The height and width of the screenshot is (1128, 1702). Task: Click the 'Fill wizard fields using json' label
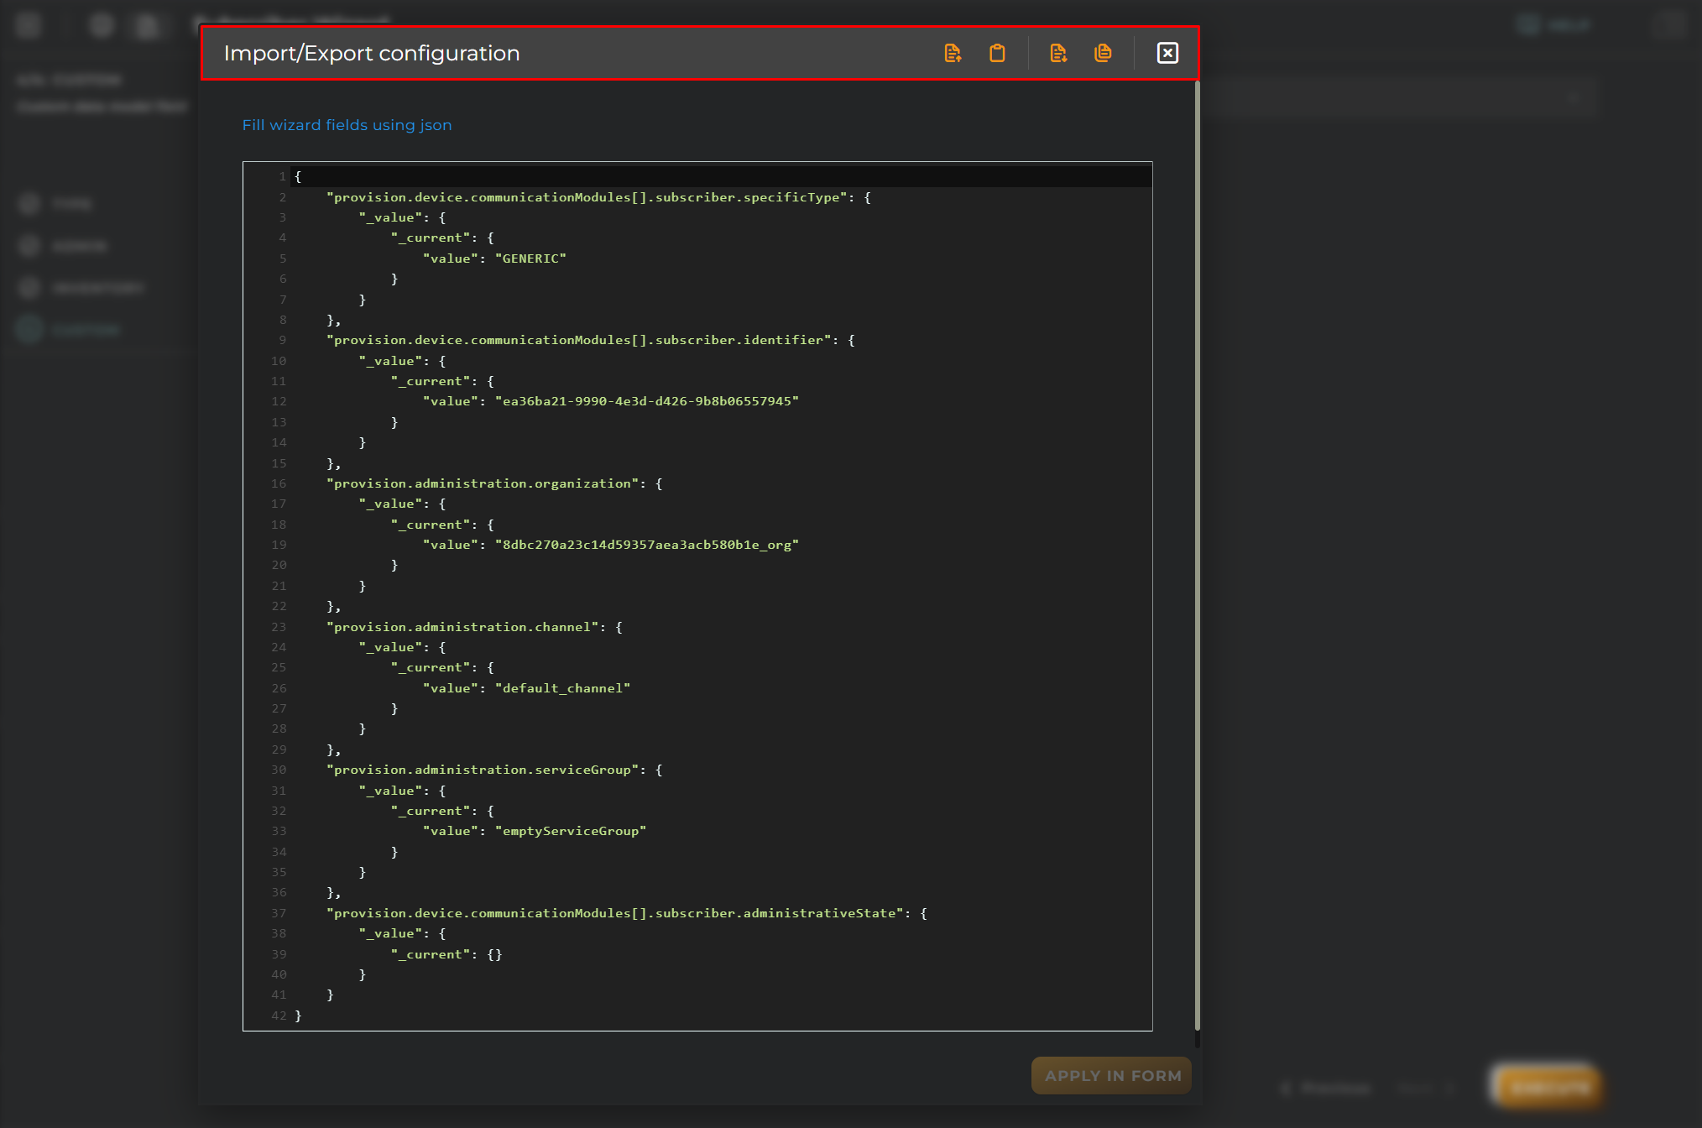click(347, 125)
